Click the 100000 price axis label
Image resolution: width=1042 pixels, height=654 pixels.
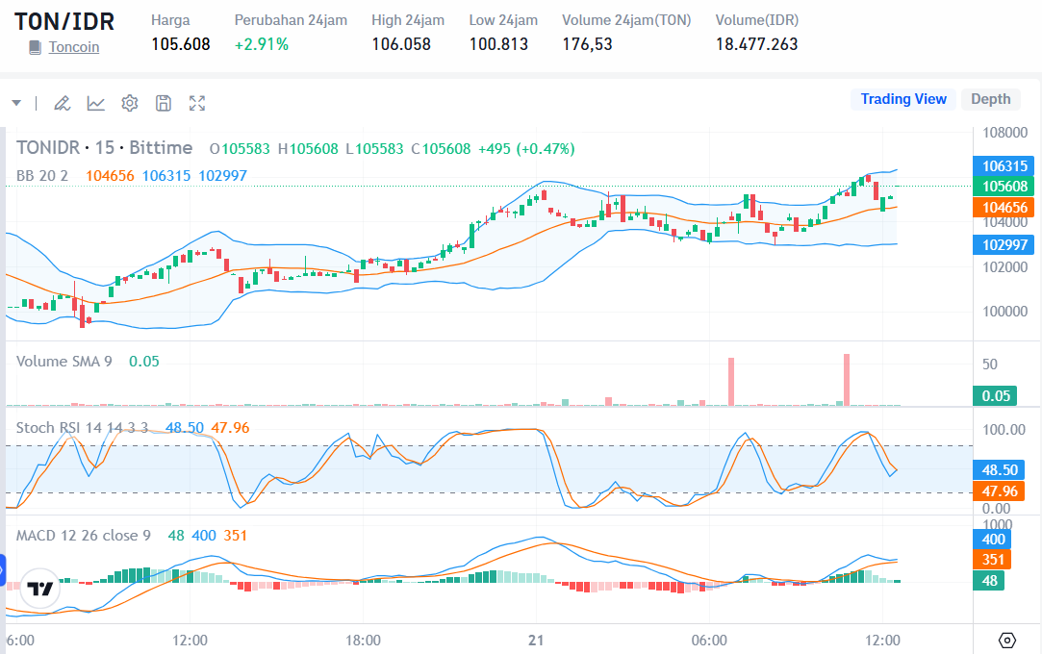(x=1004, y=311)
